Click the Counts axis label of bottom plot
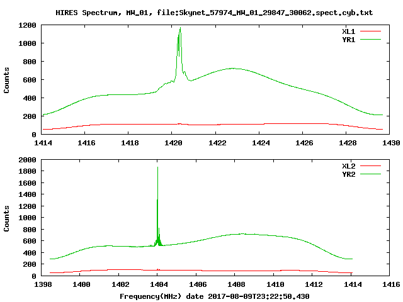Viewport: 403px width, 302px height. click(x=6, y=218)
